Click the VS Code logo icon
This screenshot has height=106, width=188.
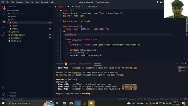pyautogui.click(x=3, y=2)
